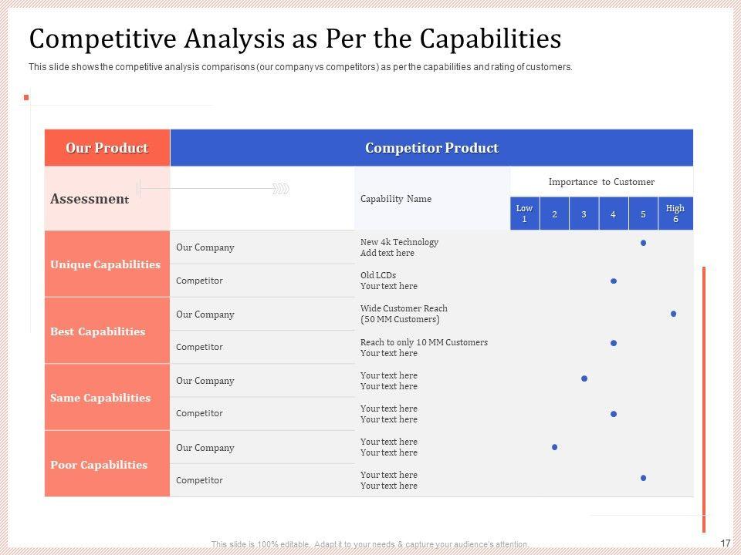Viewport: 741px width, 555px height.
Task: Click the Capability Name column header
Action: pyautogui.click(x=396, y=199)
